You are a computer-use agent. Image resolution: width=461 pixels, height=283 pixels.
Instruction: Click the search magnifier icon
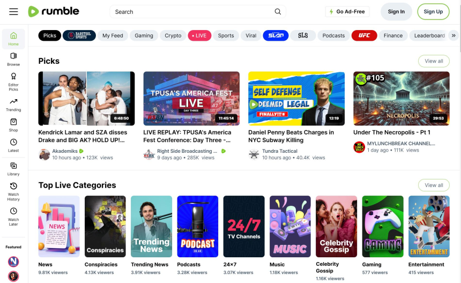point(278,12)
